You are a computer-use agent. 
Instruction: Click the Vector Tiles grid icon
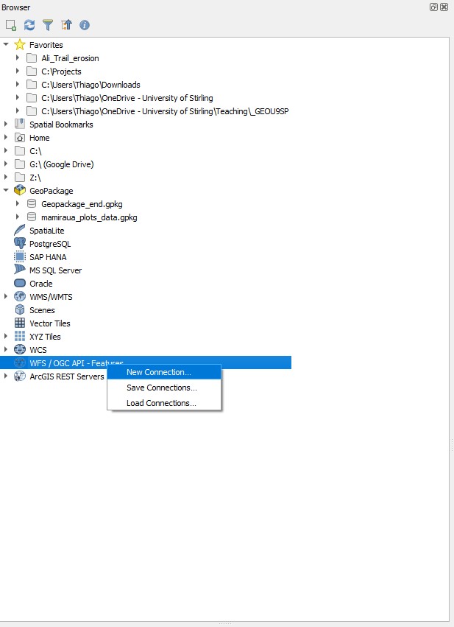pos(20,323)
